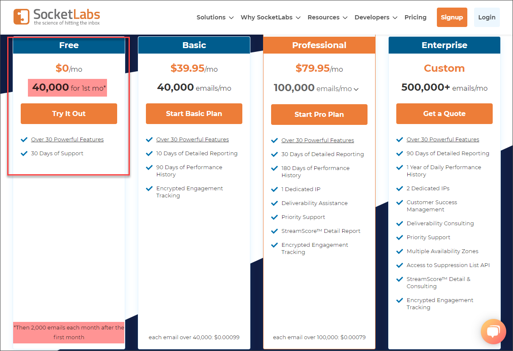This screenshot has height=351, width=513.
Task: Click Get a Quote for Enterprise
Action: point(444,113)
